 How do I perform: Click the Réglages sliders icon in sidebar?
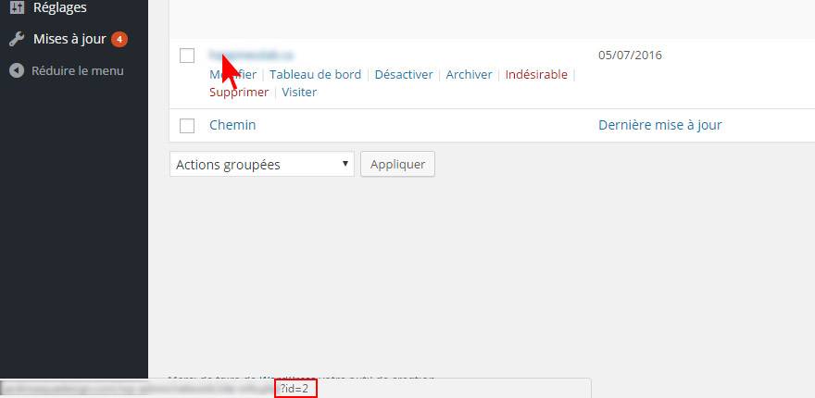(18, 7)
